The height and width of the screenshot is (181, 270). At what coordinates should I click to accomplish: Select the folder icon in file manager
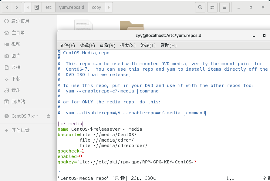point(132,25)
